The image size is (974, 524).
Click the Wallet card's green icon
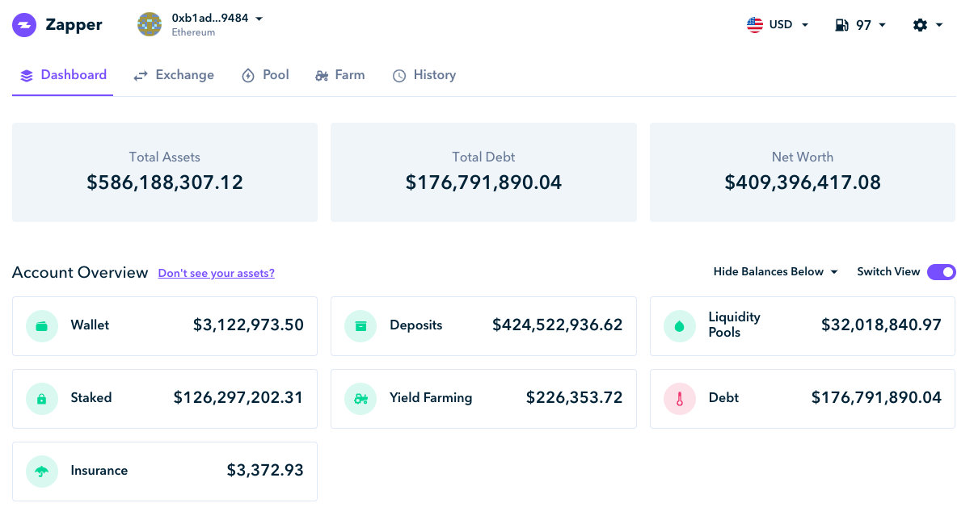click(42, 326)
